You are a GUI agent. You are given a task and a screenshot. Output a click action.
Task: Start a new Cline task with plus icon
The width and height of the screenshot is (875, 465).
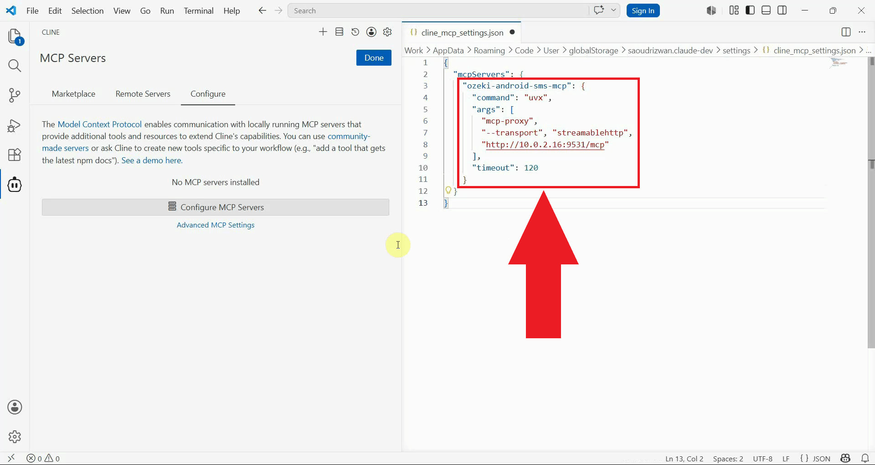pos(323,32)
